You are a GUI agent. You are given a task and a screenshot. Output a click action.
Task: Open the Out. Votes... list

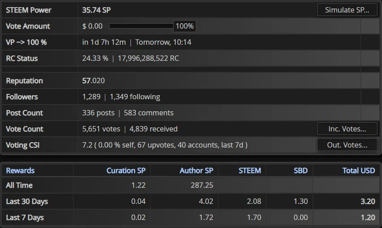pos(347,145)
